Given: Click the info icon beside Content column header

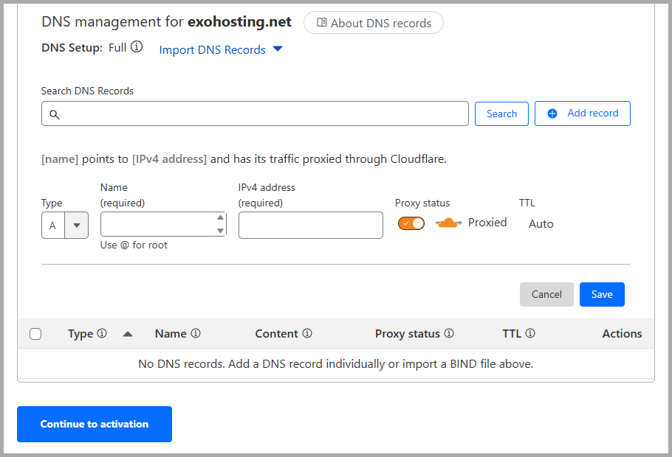Looking at the screenshot, I should [308, 333].
